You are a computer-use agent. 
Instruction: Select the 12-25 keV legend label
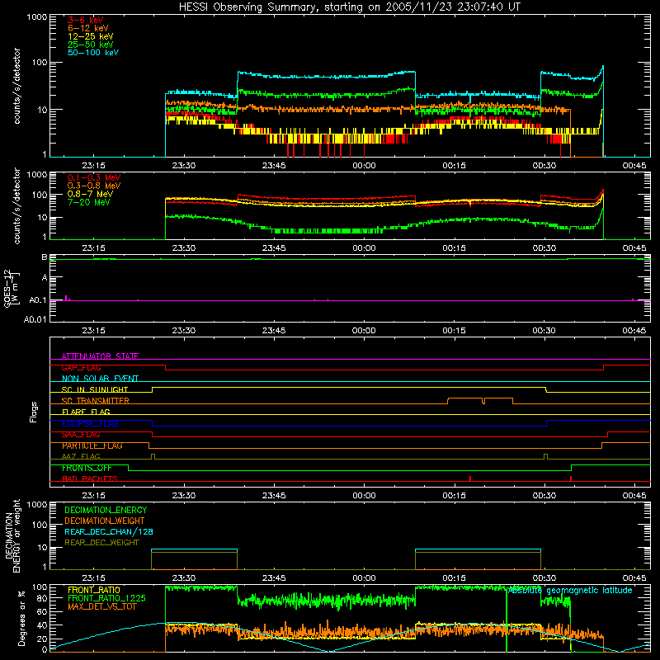coord(91,36)
